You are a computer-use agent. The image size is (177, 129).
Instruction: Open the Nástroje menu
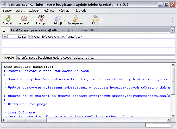64,11
